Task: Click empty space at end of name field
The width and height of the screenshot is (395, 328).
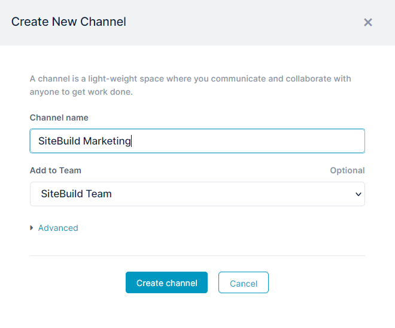Action: 247,141
